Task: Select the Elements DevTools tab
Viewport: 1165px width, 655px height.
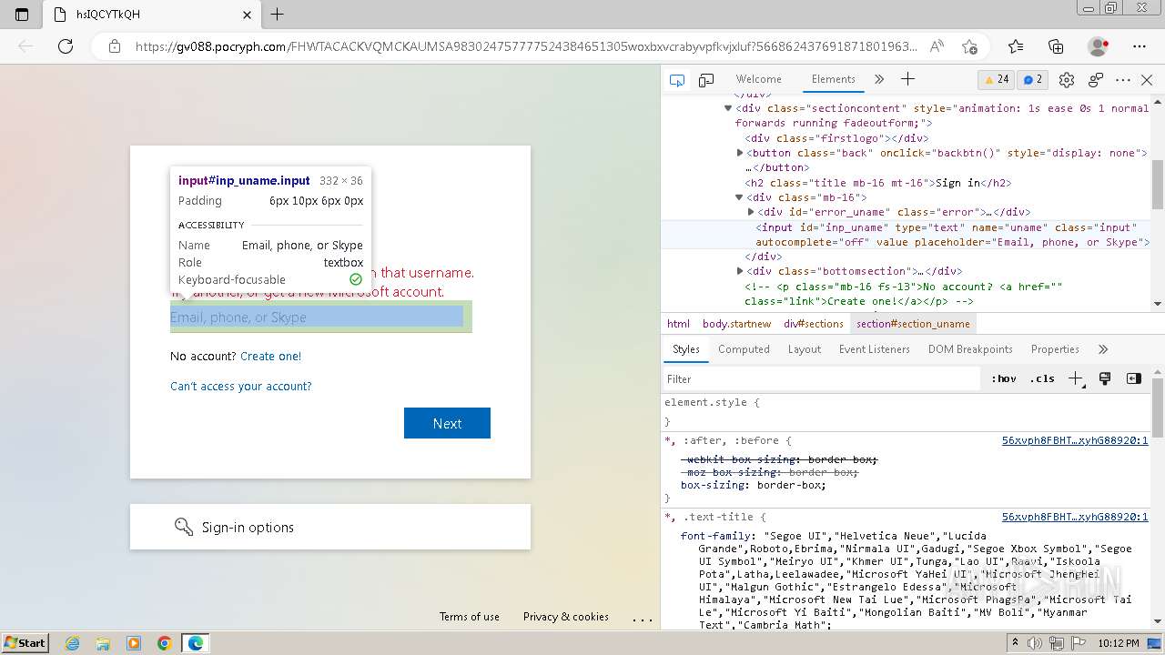Action: coord(834,79)
